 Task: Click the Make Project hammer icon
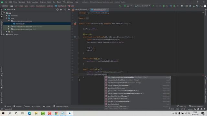tap(120, 6)
